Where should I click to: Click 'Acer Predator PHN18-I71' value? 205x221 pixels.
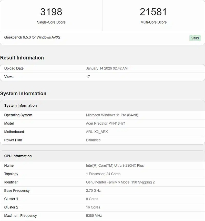[x=106, y=123]
